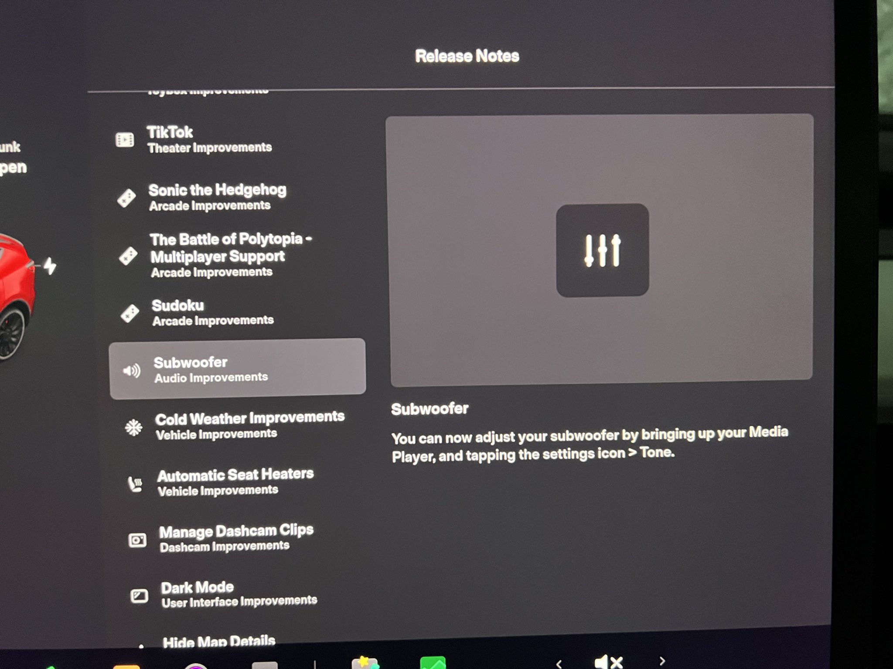Launch the green app in bottom dock
This screenshot has width=893, height=669.
(x=433, y=663)
